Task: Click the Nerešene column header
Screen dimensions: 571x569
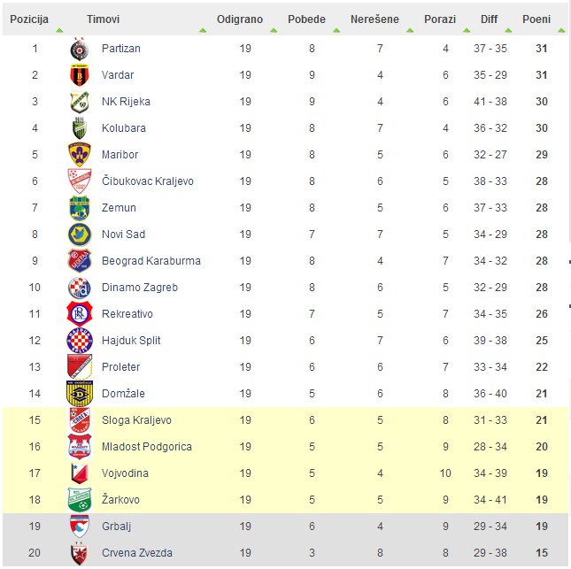Action: (374, 19)
